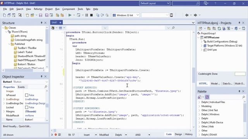
Task: Open the Refactor menu
Action: (38, 9)
